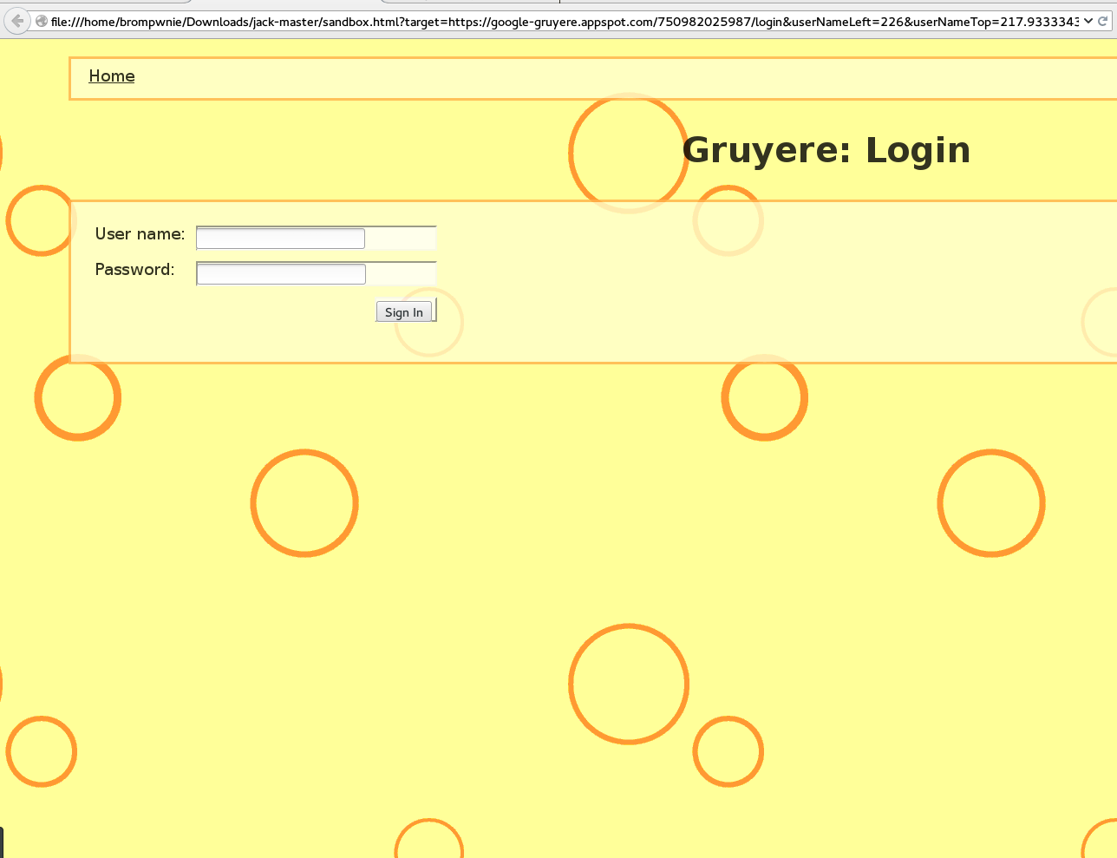Click the pale strip right of Password box

point(401,274)
